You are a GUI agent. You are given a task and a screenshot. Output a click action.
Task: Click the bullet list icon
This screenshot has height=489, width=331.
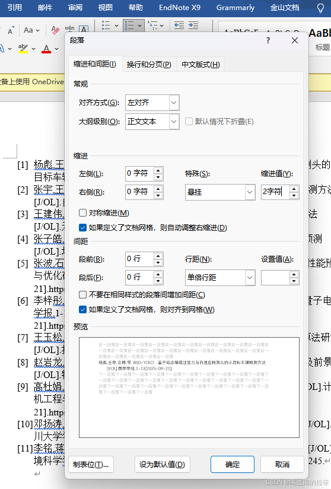[106, 26]
